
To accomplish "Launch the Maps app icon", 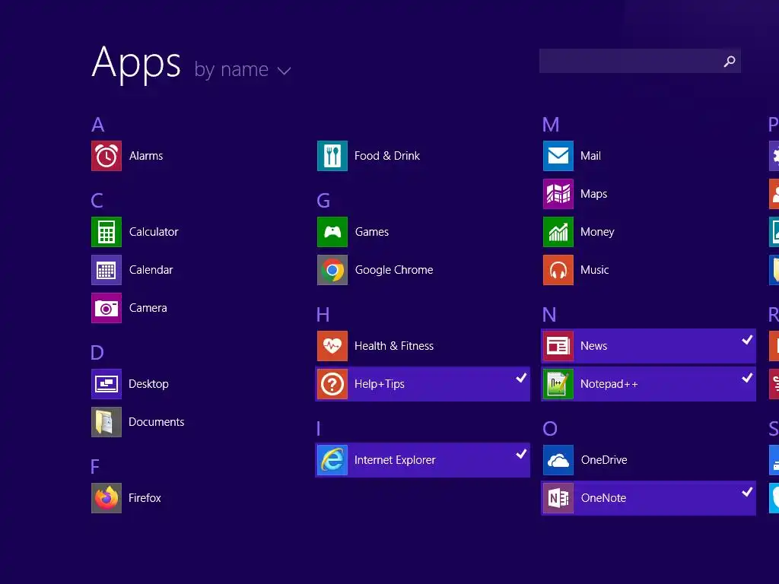I will tap(558, 194).
